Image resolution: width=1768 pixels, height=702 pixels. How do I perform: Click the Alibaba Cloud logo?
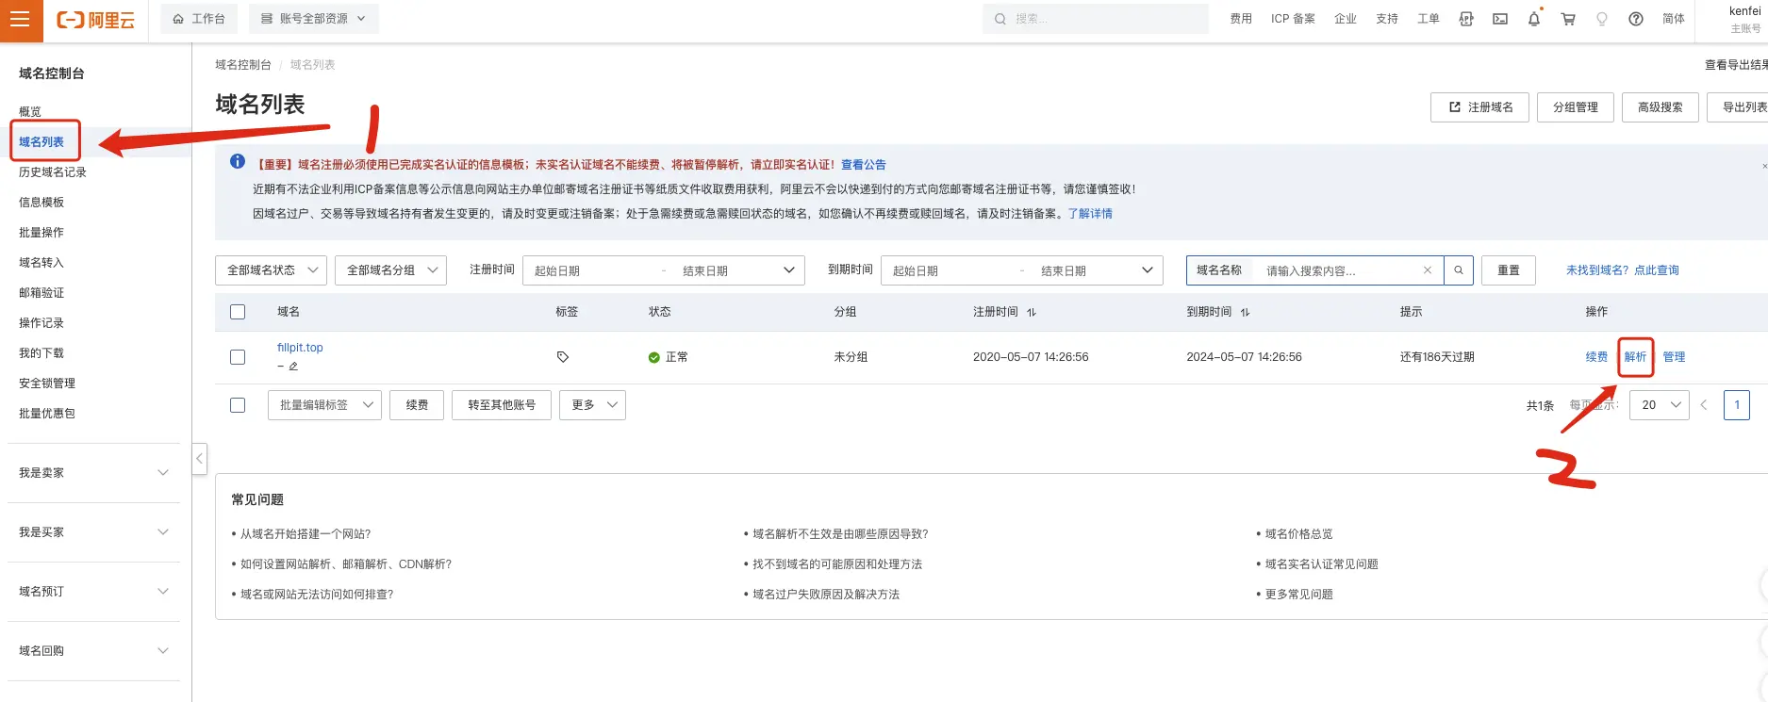(x=96, y=20)
